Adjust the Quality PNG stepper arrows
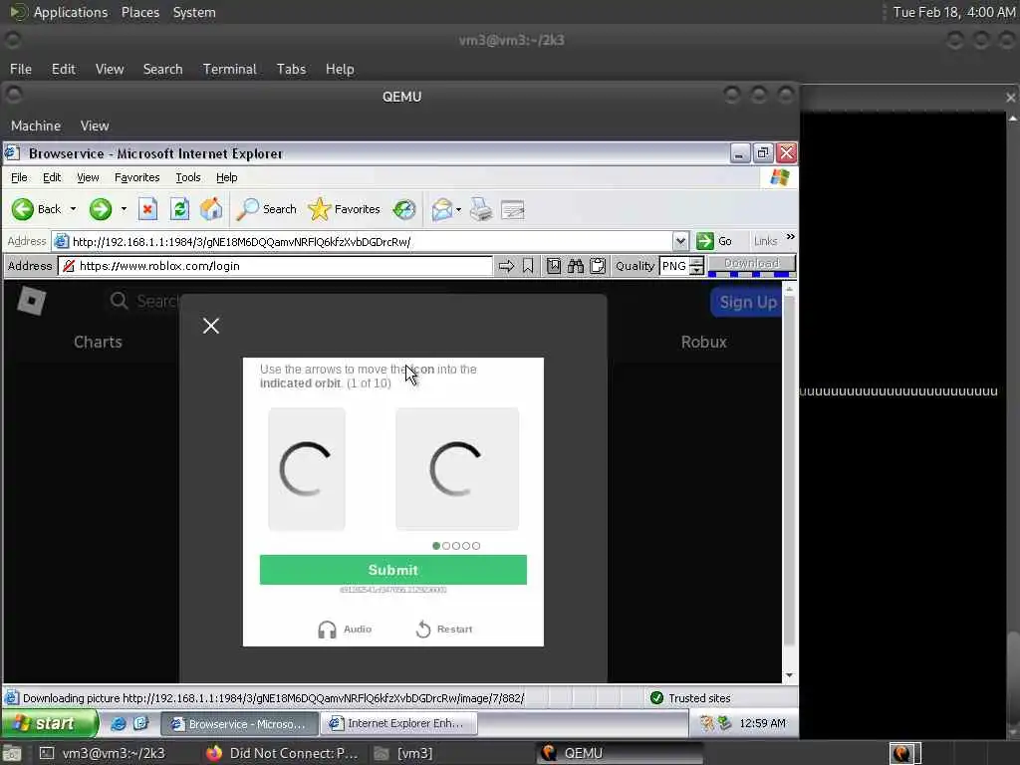This screenshot has width=1020, height=765. (x=696, y=265)
